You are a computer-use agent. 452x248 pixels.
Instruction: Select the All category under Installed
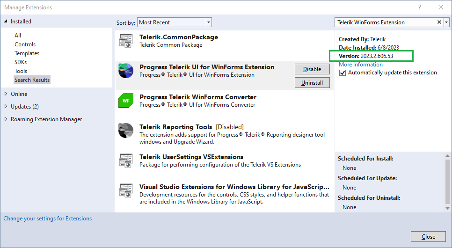[x=18, y=36]
